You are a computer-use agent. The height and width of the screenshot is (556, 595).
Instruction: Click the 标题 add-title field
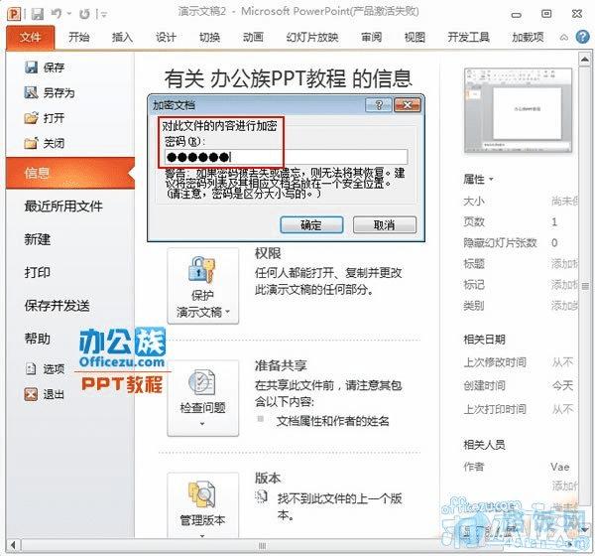(564, 263)
